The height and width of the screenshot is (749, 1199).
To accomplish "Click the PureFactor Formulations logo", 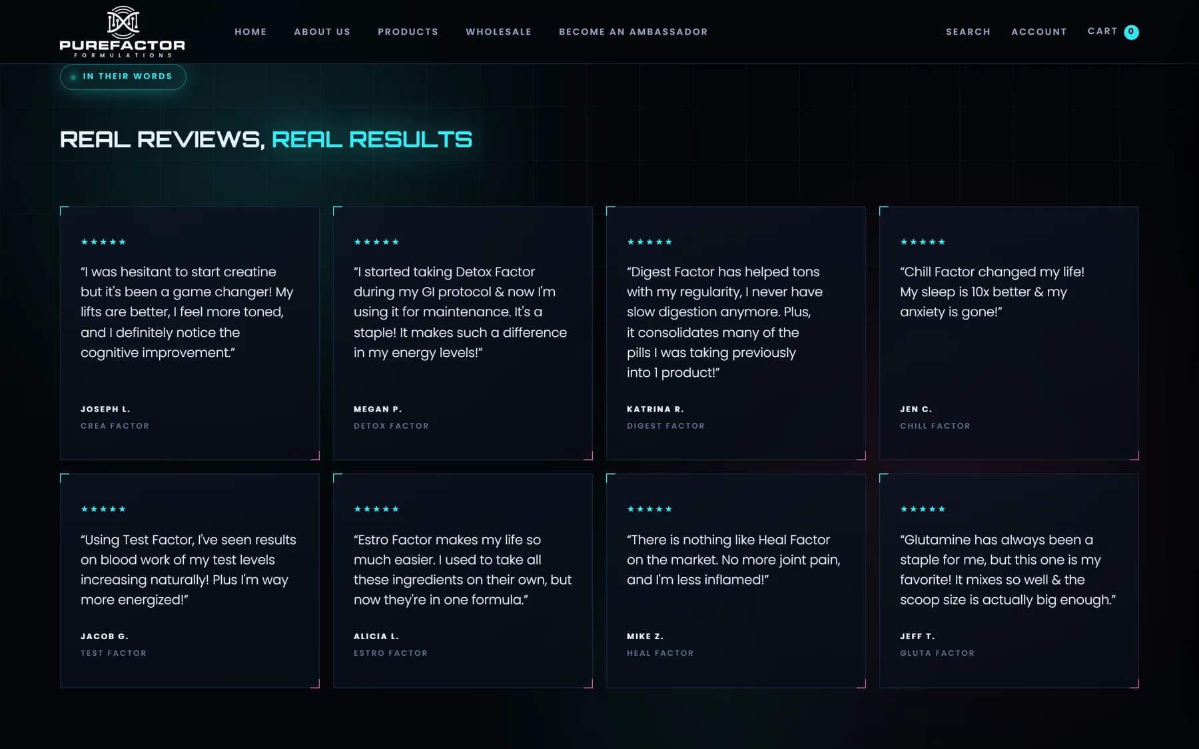I will [123, 32].
